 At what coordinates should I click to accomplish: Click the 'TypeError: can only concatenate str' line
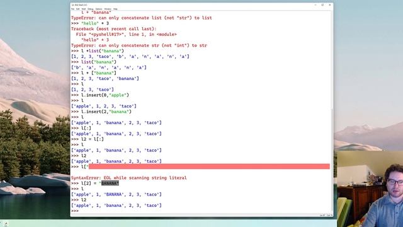139,45
